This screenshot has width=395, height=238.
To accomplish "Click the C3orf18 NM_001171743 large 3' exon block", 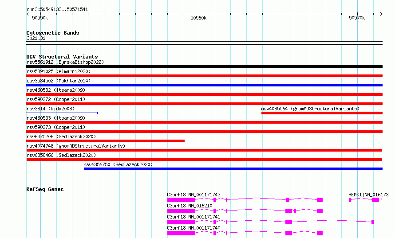I will tap(182, 200).
